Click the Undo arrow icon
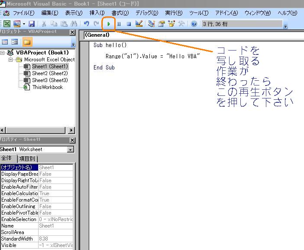This screenshot has height=250, width=304. coord(86,24)
